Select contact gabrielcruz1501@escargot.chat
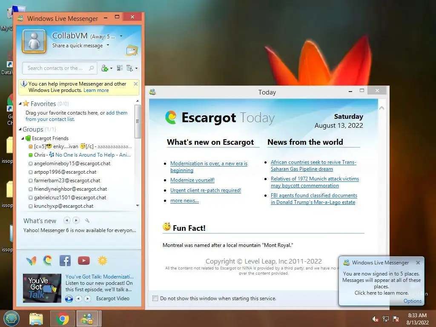Viewport: 436px width, 327px height. click(x=67, y=198)
